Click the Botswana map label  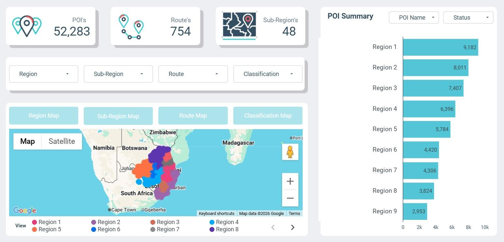pyautogui.click(x=135, y=148)
